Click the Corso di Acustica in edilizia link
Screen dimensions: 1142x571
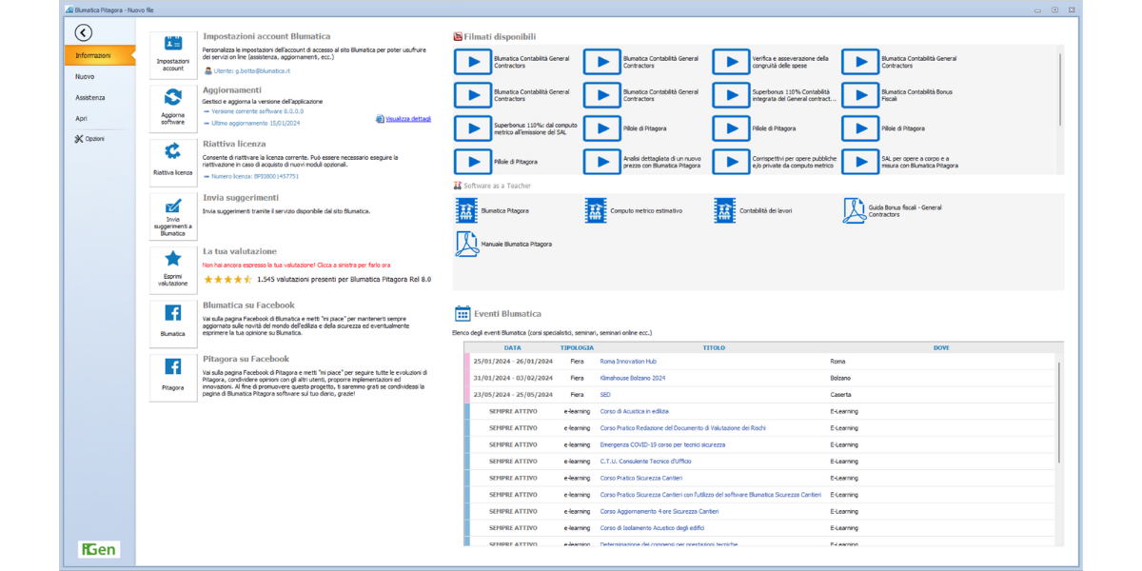634,411
